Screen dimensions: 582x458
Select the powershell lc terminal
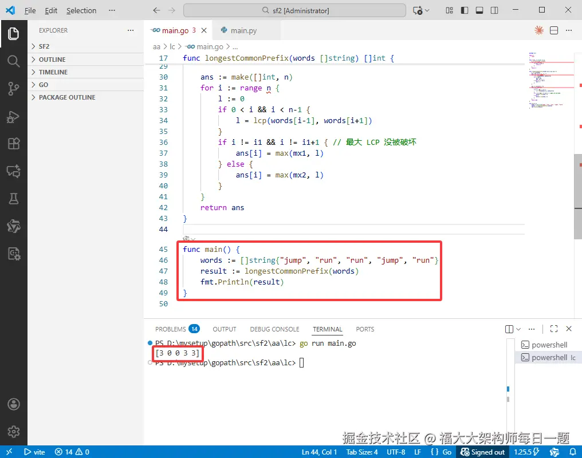pos(548,357)
